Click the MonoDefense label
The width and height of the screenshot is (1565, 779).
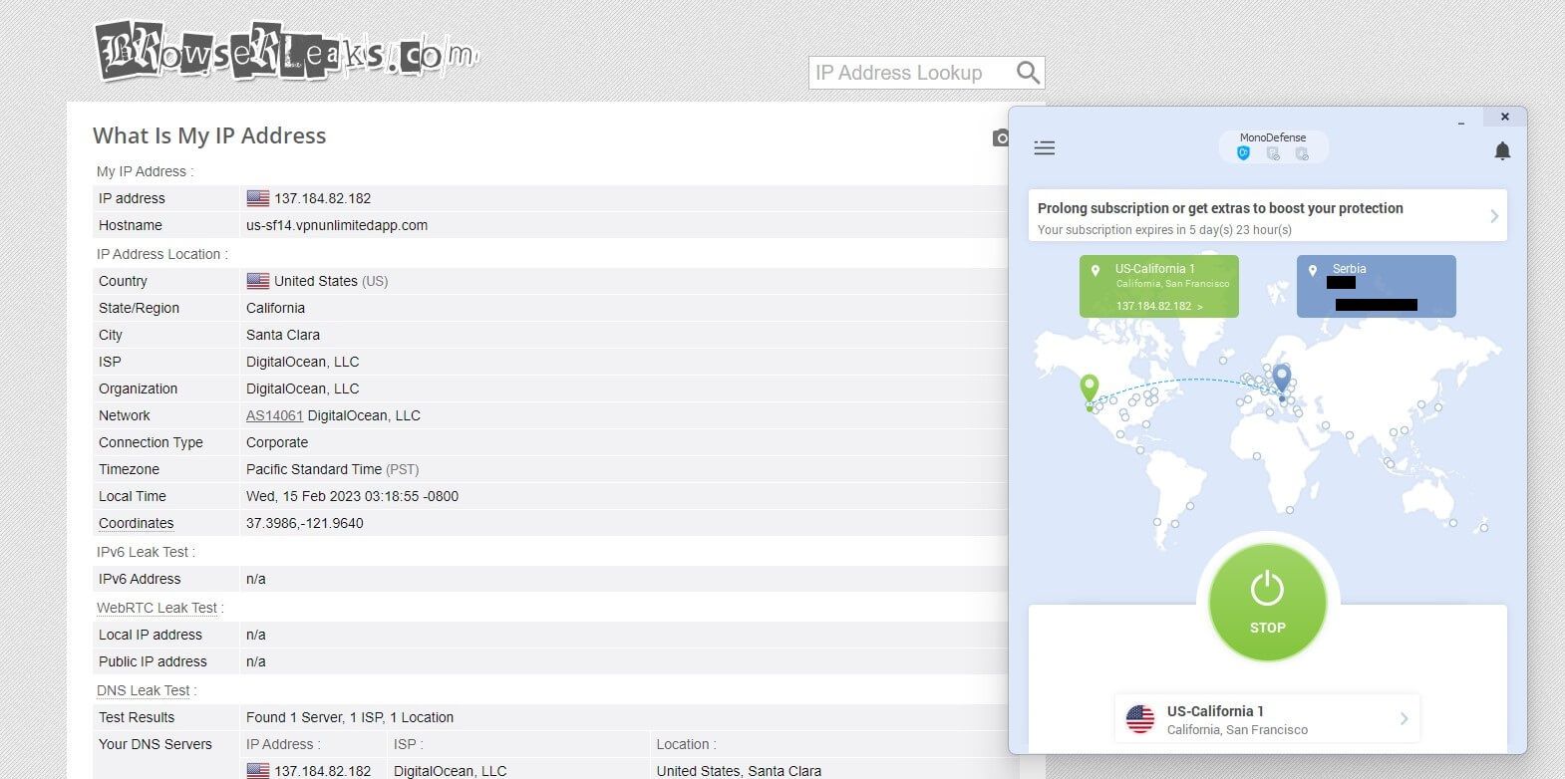(1273, 137)
